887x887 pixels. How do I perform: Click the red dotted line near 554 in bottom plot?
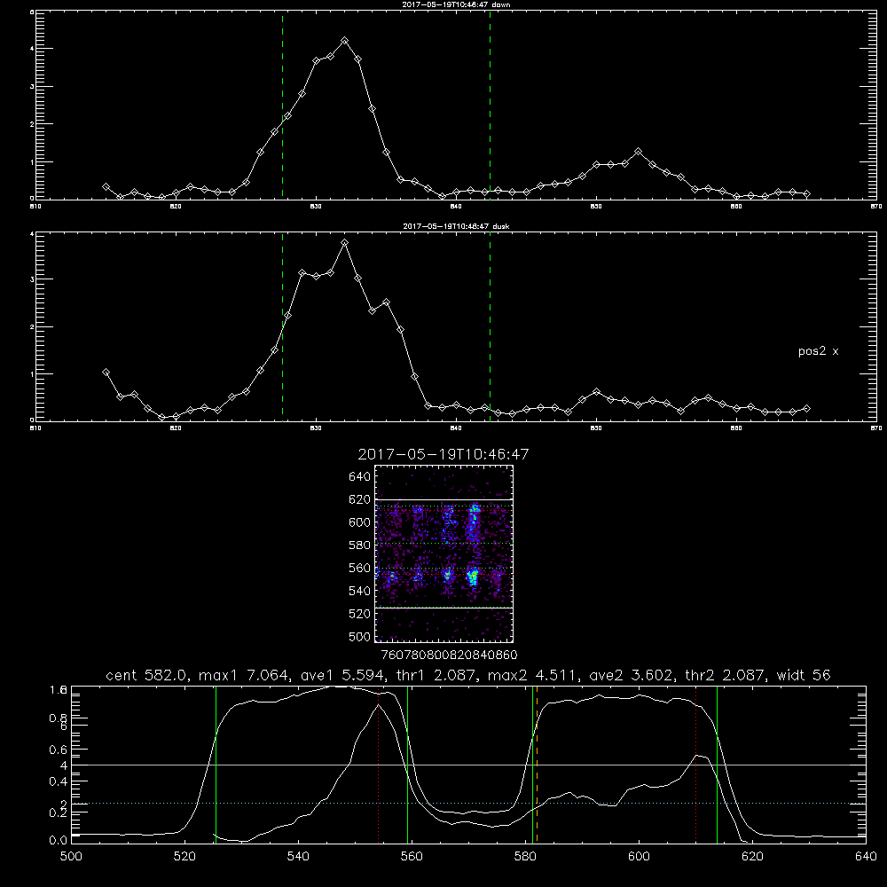pos(378,765)
